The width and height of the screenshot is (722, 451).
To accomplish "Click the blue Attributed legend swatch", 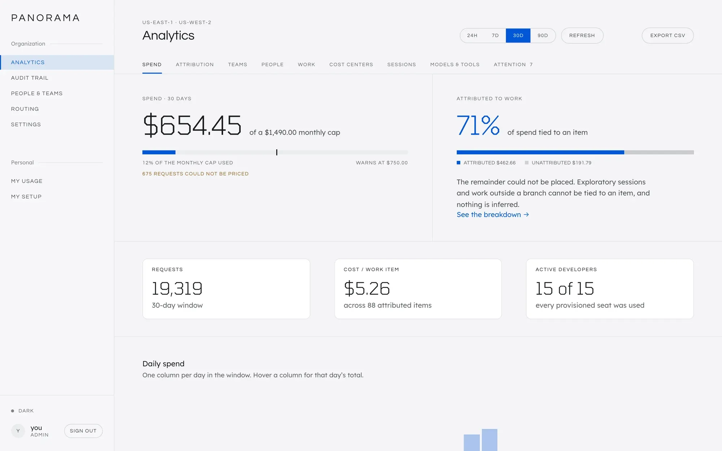I will [458, 163].
